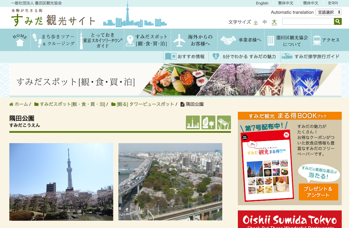
Task: Click the green monument category icon
Action: point(208,122)
